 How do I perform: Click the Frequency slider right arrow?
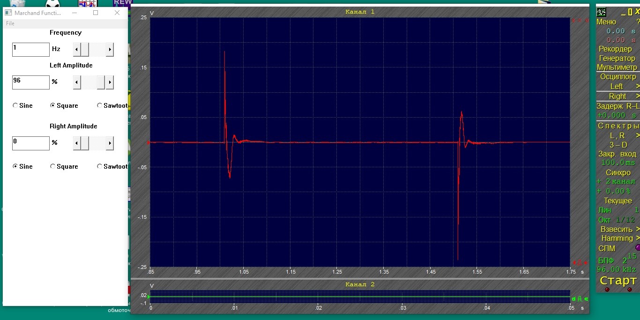[110, 49]
